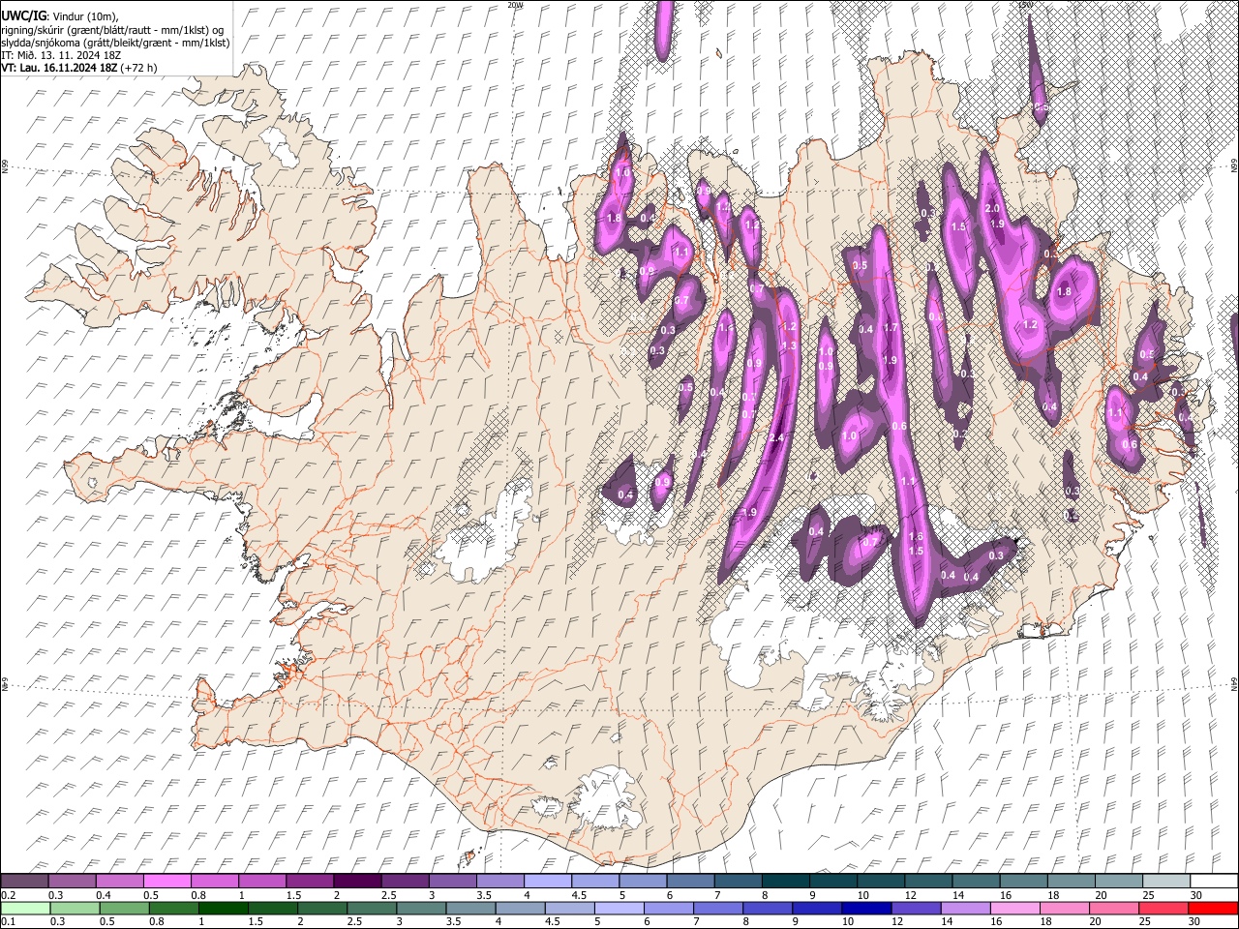Click the magenta 1 swatch in the upper legend row
The image size is (1239, 929).
[262, 881]
